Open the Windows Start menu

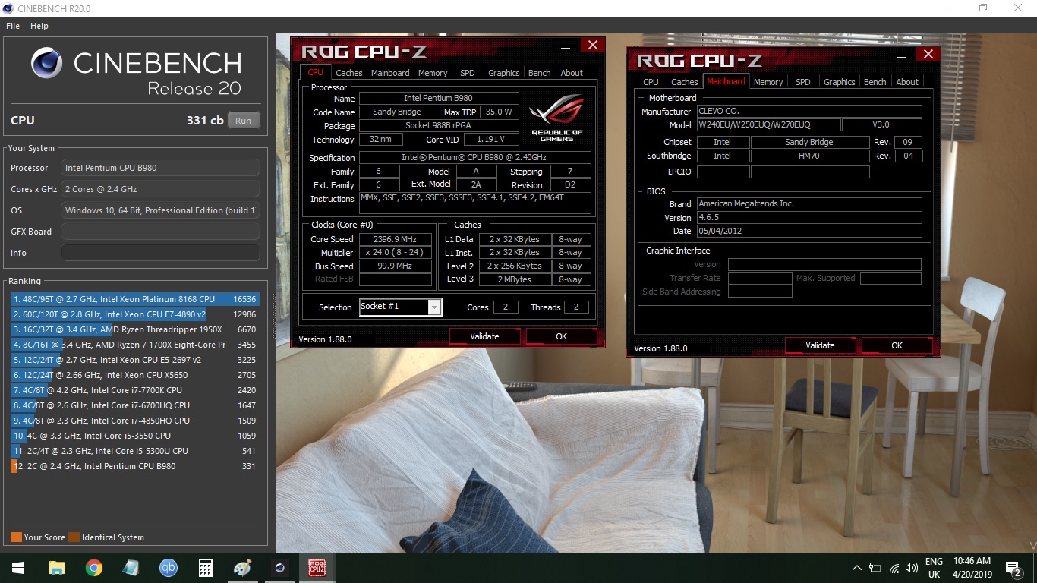17,567
